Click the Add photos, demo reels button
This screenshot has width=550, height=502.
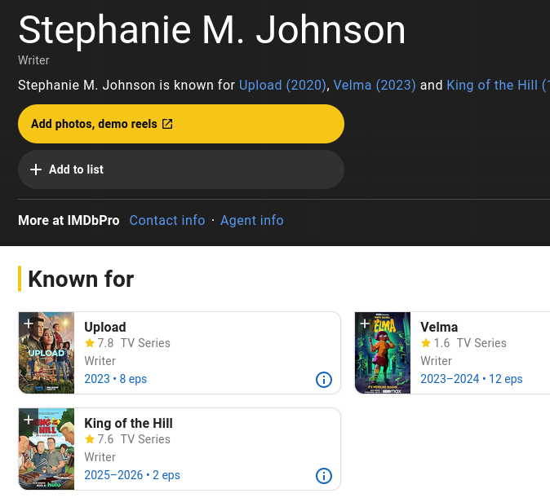tap(181, 124)
